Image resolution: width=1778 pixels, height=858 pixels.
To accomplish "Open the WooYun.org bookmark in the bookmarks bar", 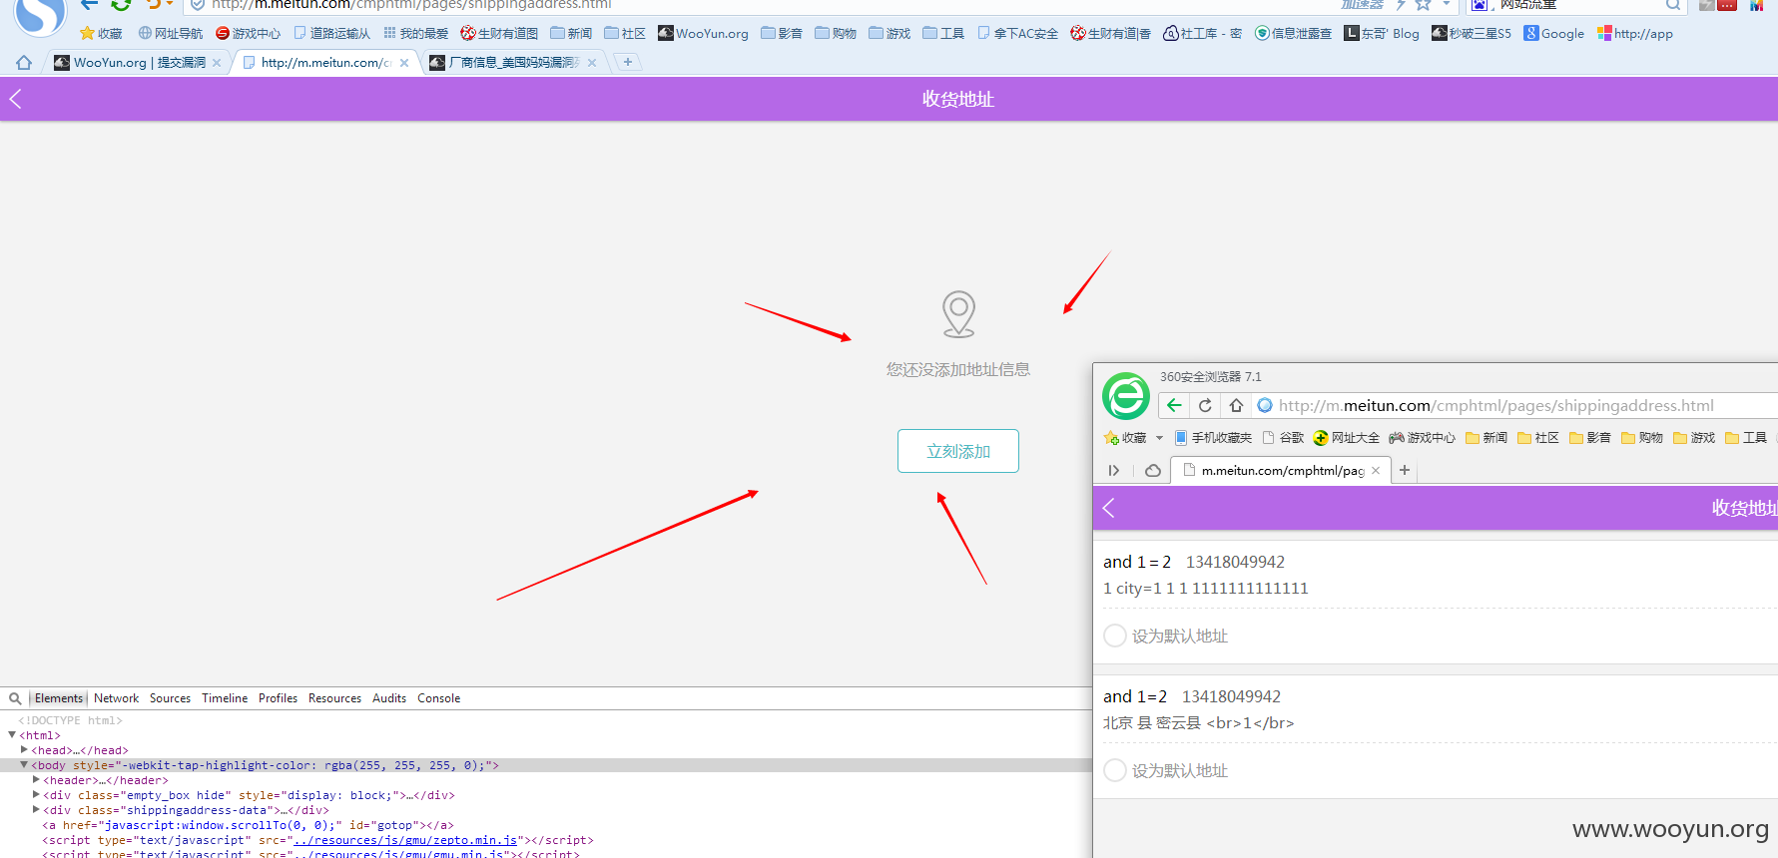I will [x=703, y=34].
